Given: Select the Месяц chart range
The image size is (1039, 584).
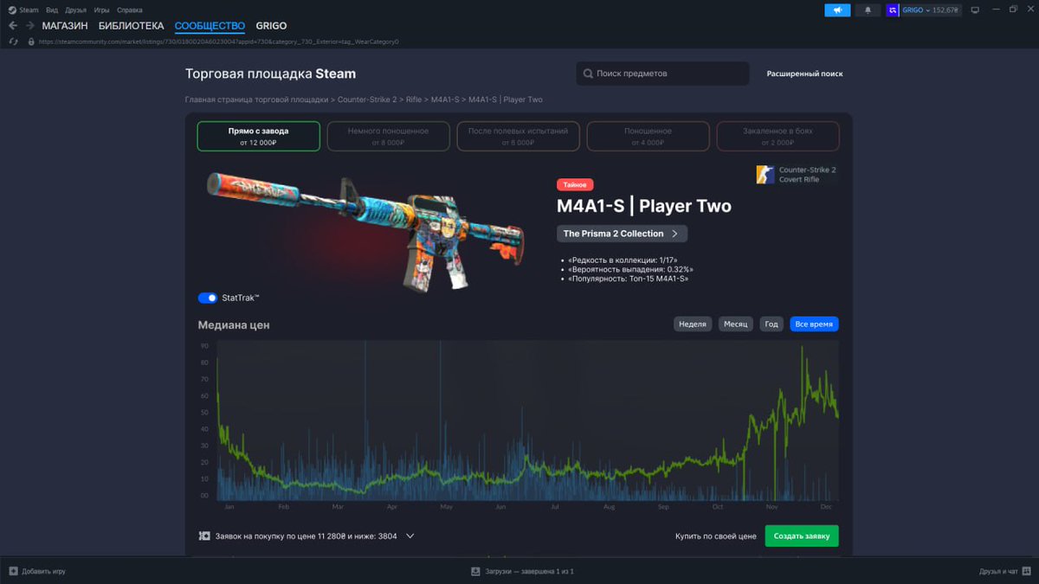Looking at the screenshot, I should [x=736, y=324].
